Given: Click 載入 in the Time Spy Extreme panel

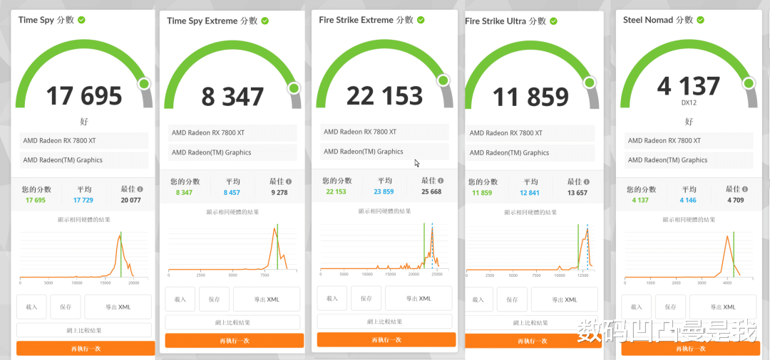Looking at the screenshot, I should point(180,300).
